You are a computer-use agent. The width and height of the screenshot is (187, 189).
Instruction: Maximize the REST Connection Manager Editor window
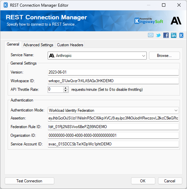[x=164, y=5]
